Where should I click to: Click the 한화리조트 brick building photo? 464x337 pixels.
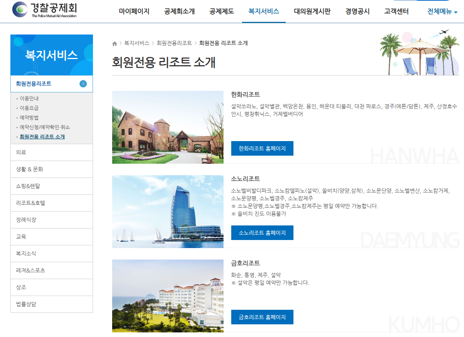tap(168, 127)
